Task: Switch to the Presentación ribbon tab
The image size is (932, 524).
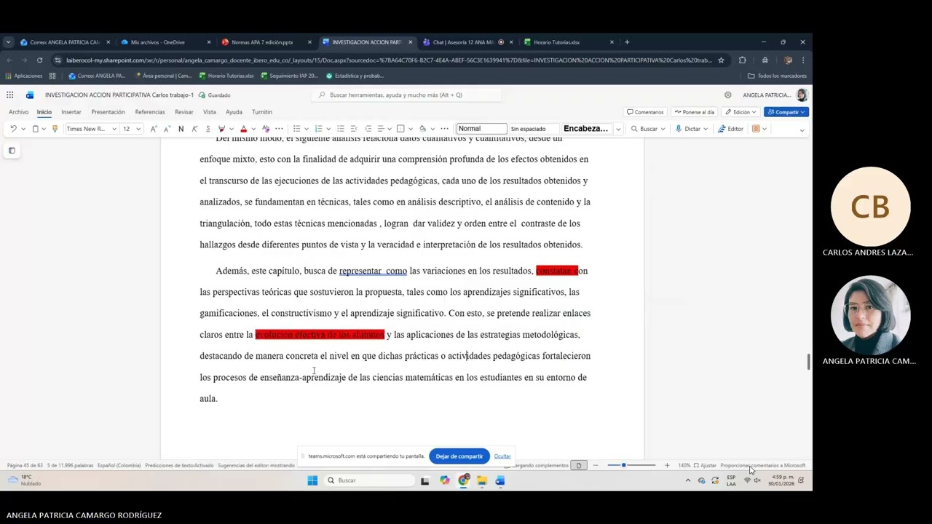Action: coord(108,112)
